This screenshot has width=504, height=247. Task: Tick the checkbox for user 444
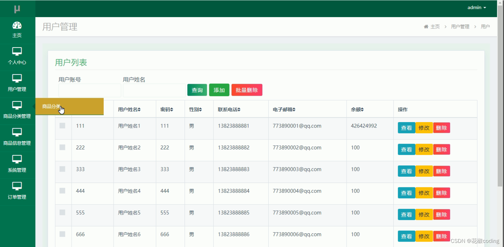(62, 191)
